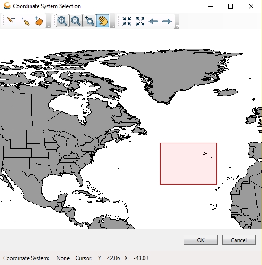Close the Coordinate System Selection dialog
262x265 pixels.
tap(251, 6)
